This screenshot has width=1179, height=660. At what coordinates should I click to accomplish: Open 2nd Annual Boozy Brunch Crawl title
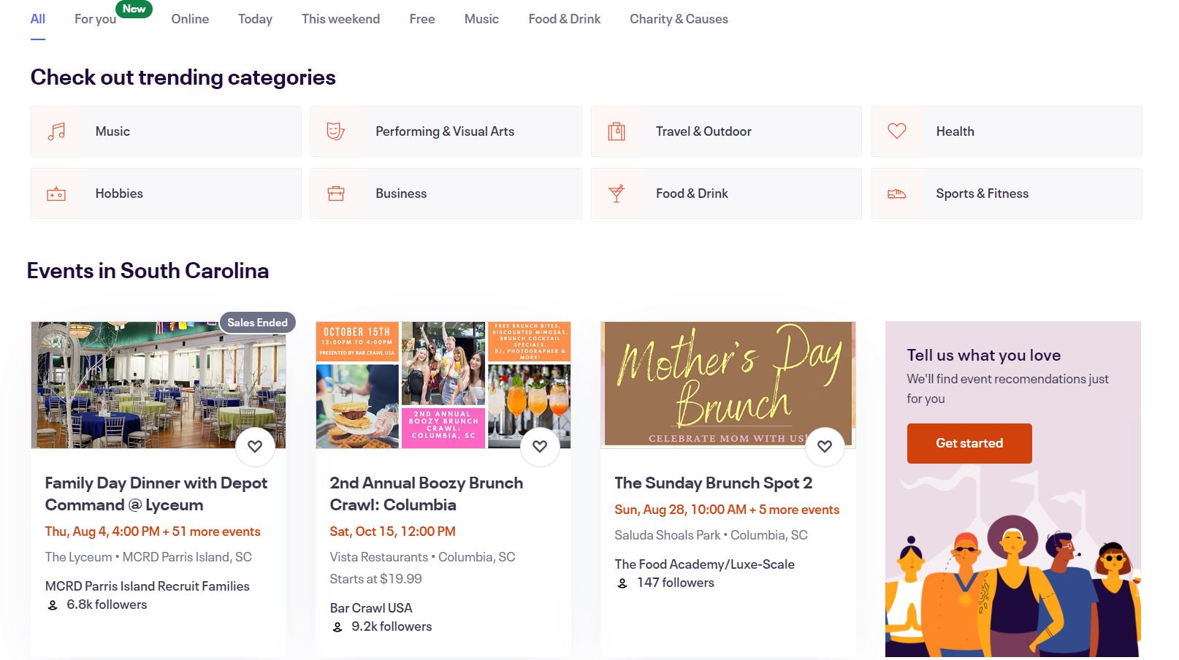tap(427, 494)
